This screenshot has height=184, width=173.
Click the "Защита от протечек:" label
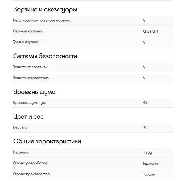pyautogui.click(x=31, y=67)
